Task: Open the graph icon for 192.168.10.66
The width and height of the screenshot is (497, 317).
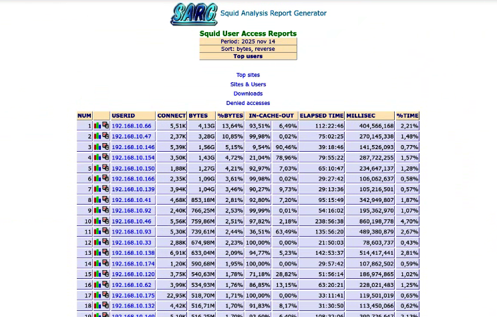Action: click(x=98, y=126)
